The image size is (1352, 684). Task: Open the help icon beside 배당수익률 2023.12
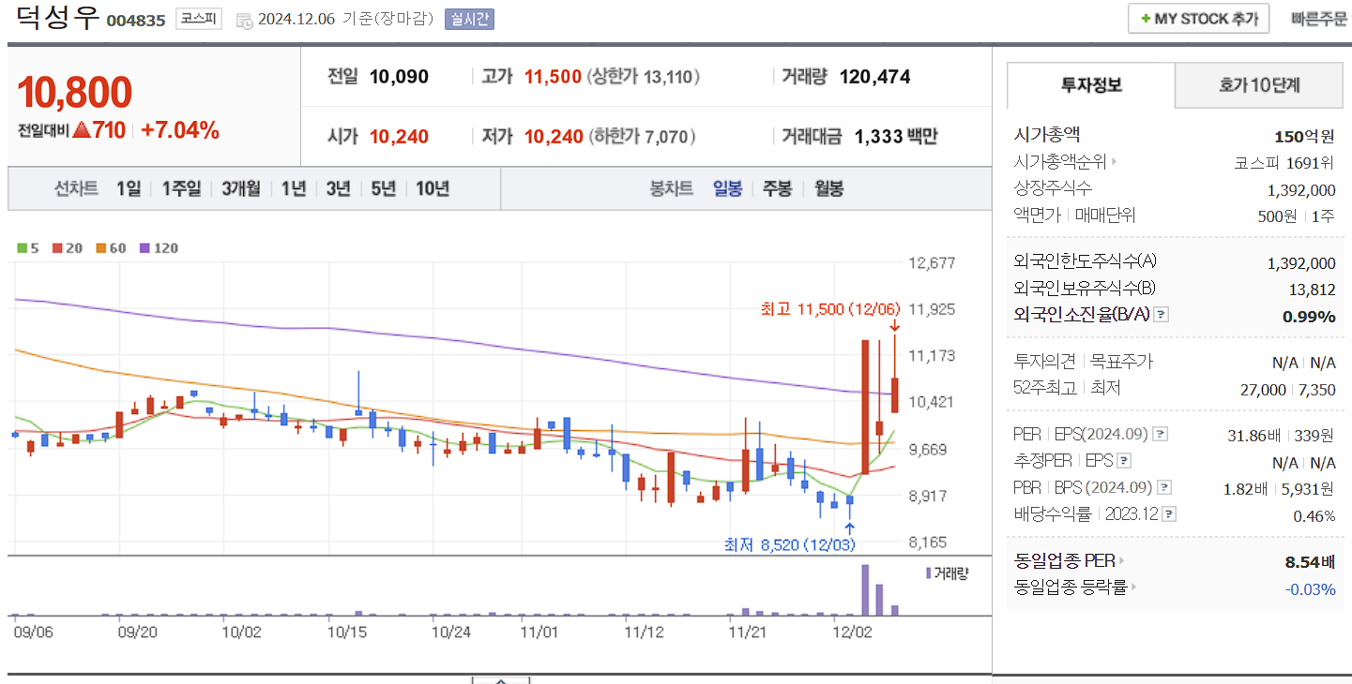(x=1168, y=513)
